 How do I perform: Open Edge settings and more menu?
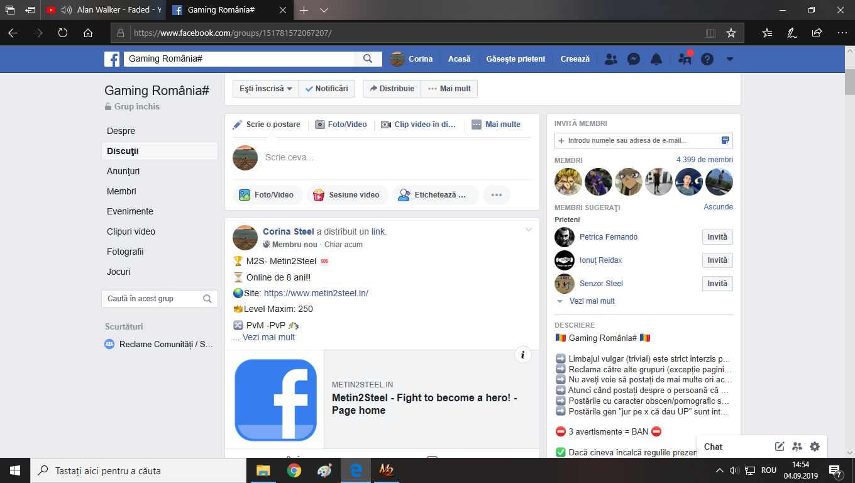pos(842,33)
